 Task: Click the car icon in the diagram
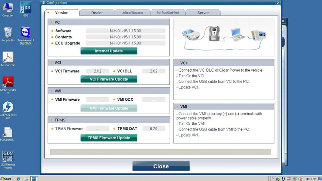191,34
